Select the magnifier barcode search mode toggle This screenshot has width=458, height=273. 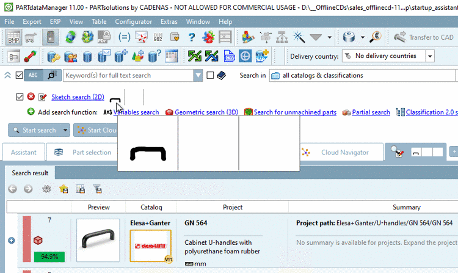click(52, 75)
